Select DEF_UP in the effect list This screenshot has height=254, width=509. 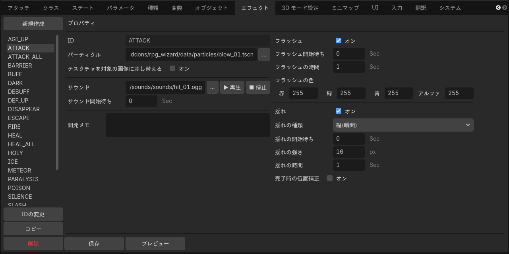pyautogui.click(x=30, y=101)
